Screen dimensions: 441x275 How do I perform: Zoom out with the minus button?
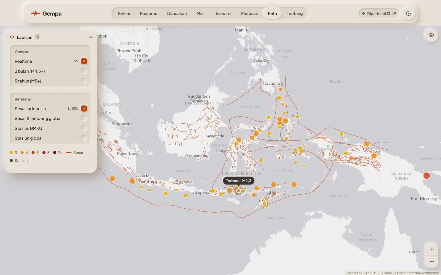click(x=432, y=262)
